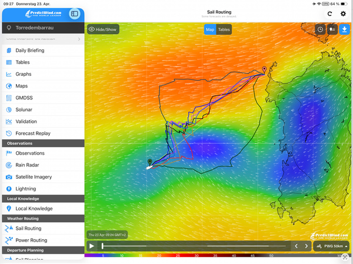
Task: Click the recenter icon at bottom right
Action: (x=345, y=257)
